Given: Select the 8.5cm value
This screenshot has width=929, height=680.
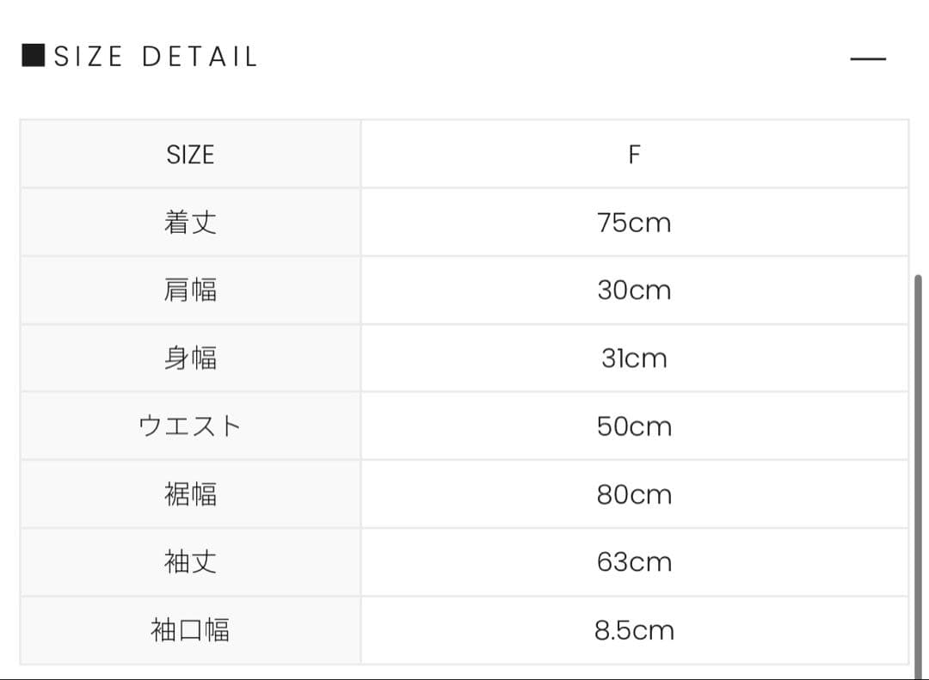Looking at the screenshot, I should point(634,630).
